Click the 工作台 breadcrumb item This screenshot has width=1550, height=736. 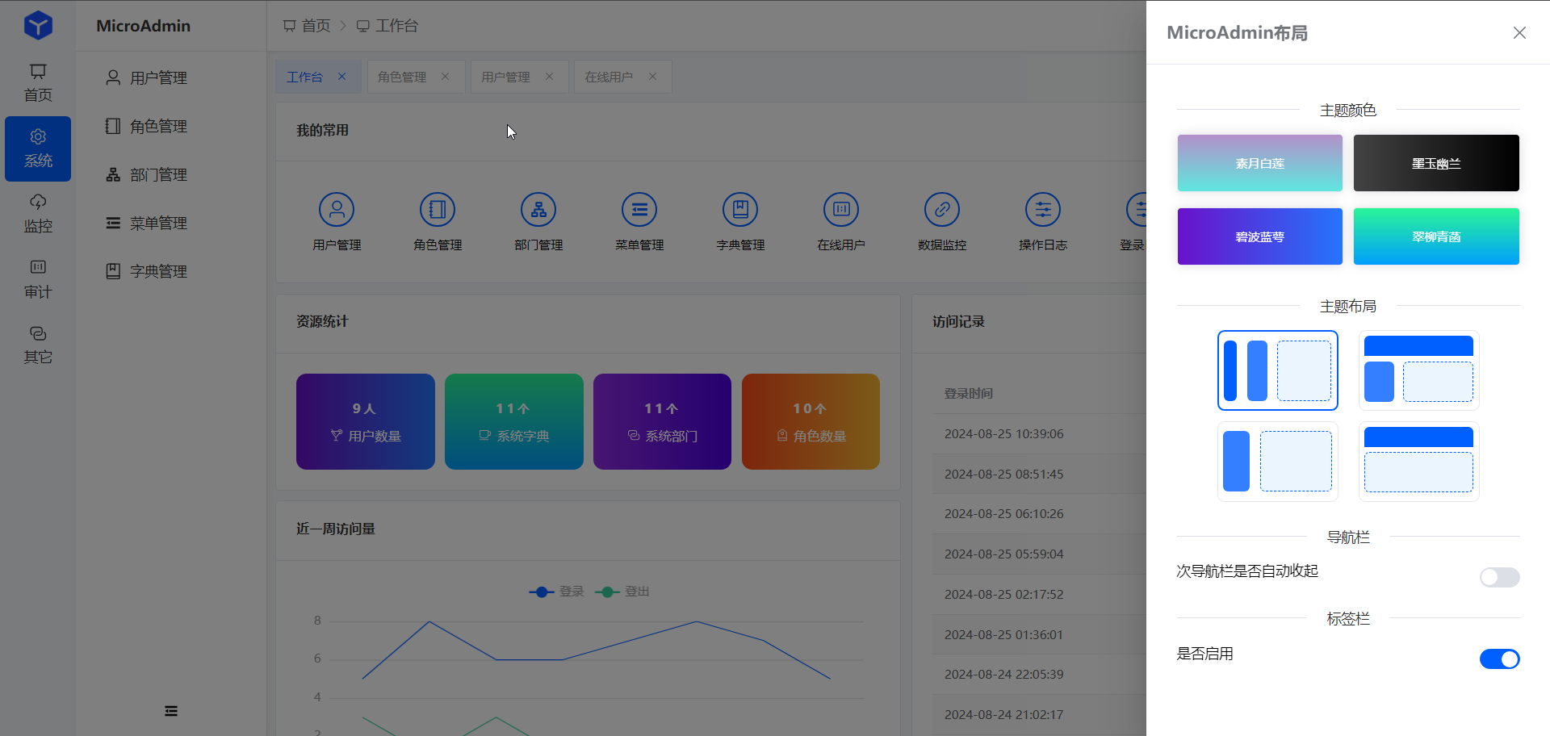387,26
